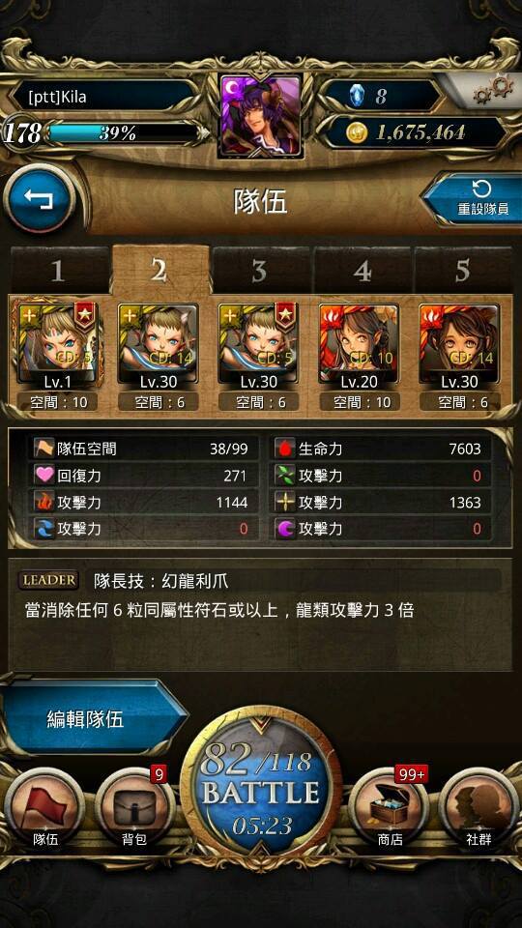This screenshot has height=928, width=522.
Task: Tap the blue back arrow button
Action: (39, 199)
